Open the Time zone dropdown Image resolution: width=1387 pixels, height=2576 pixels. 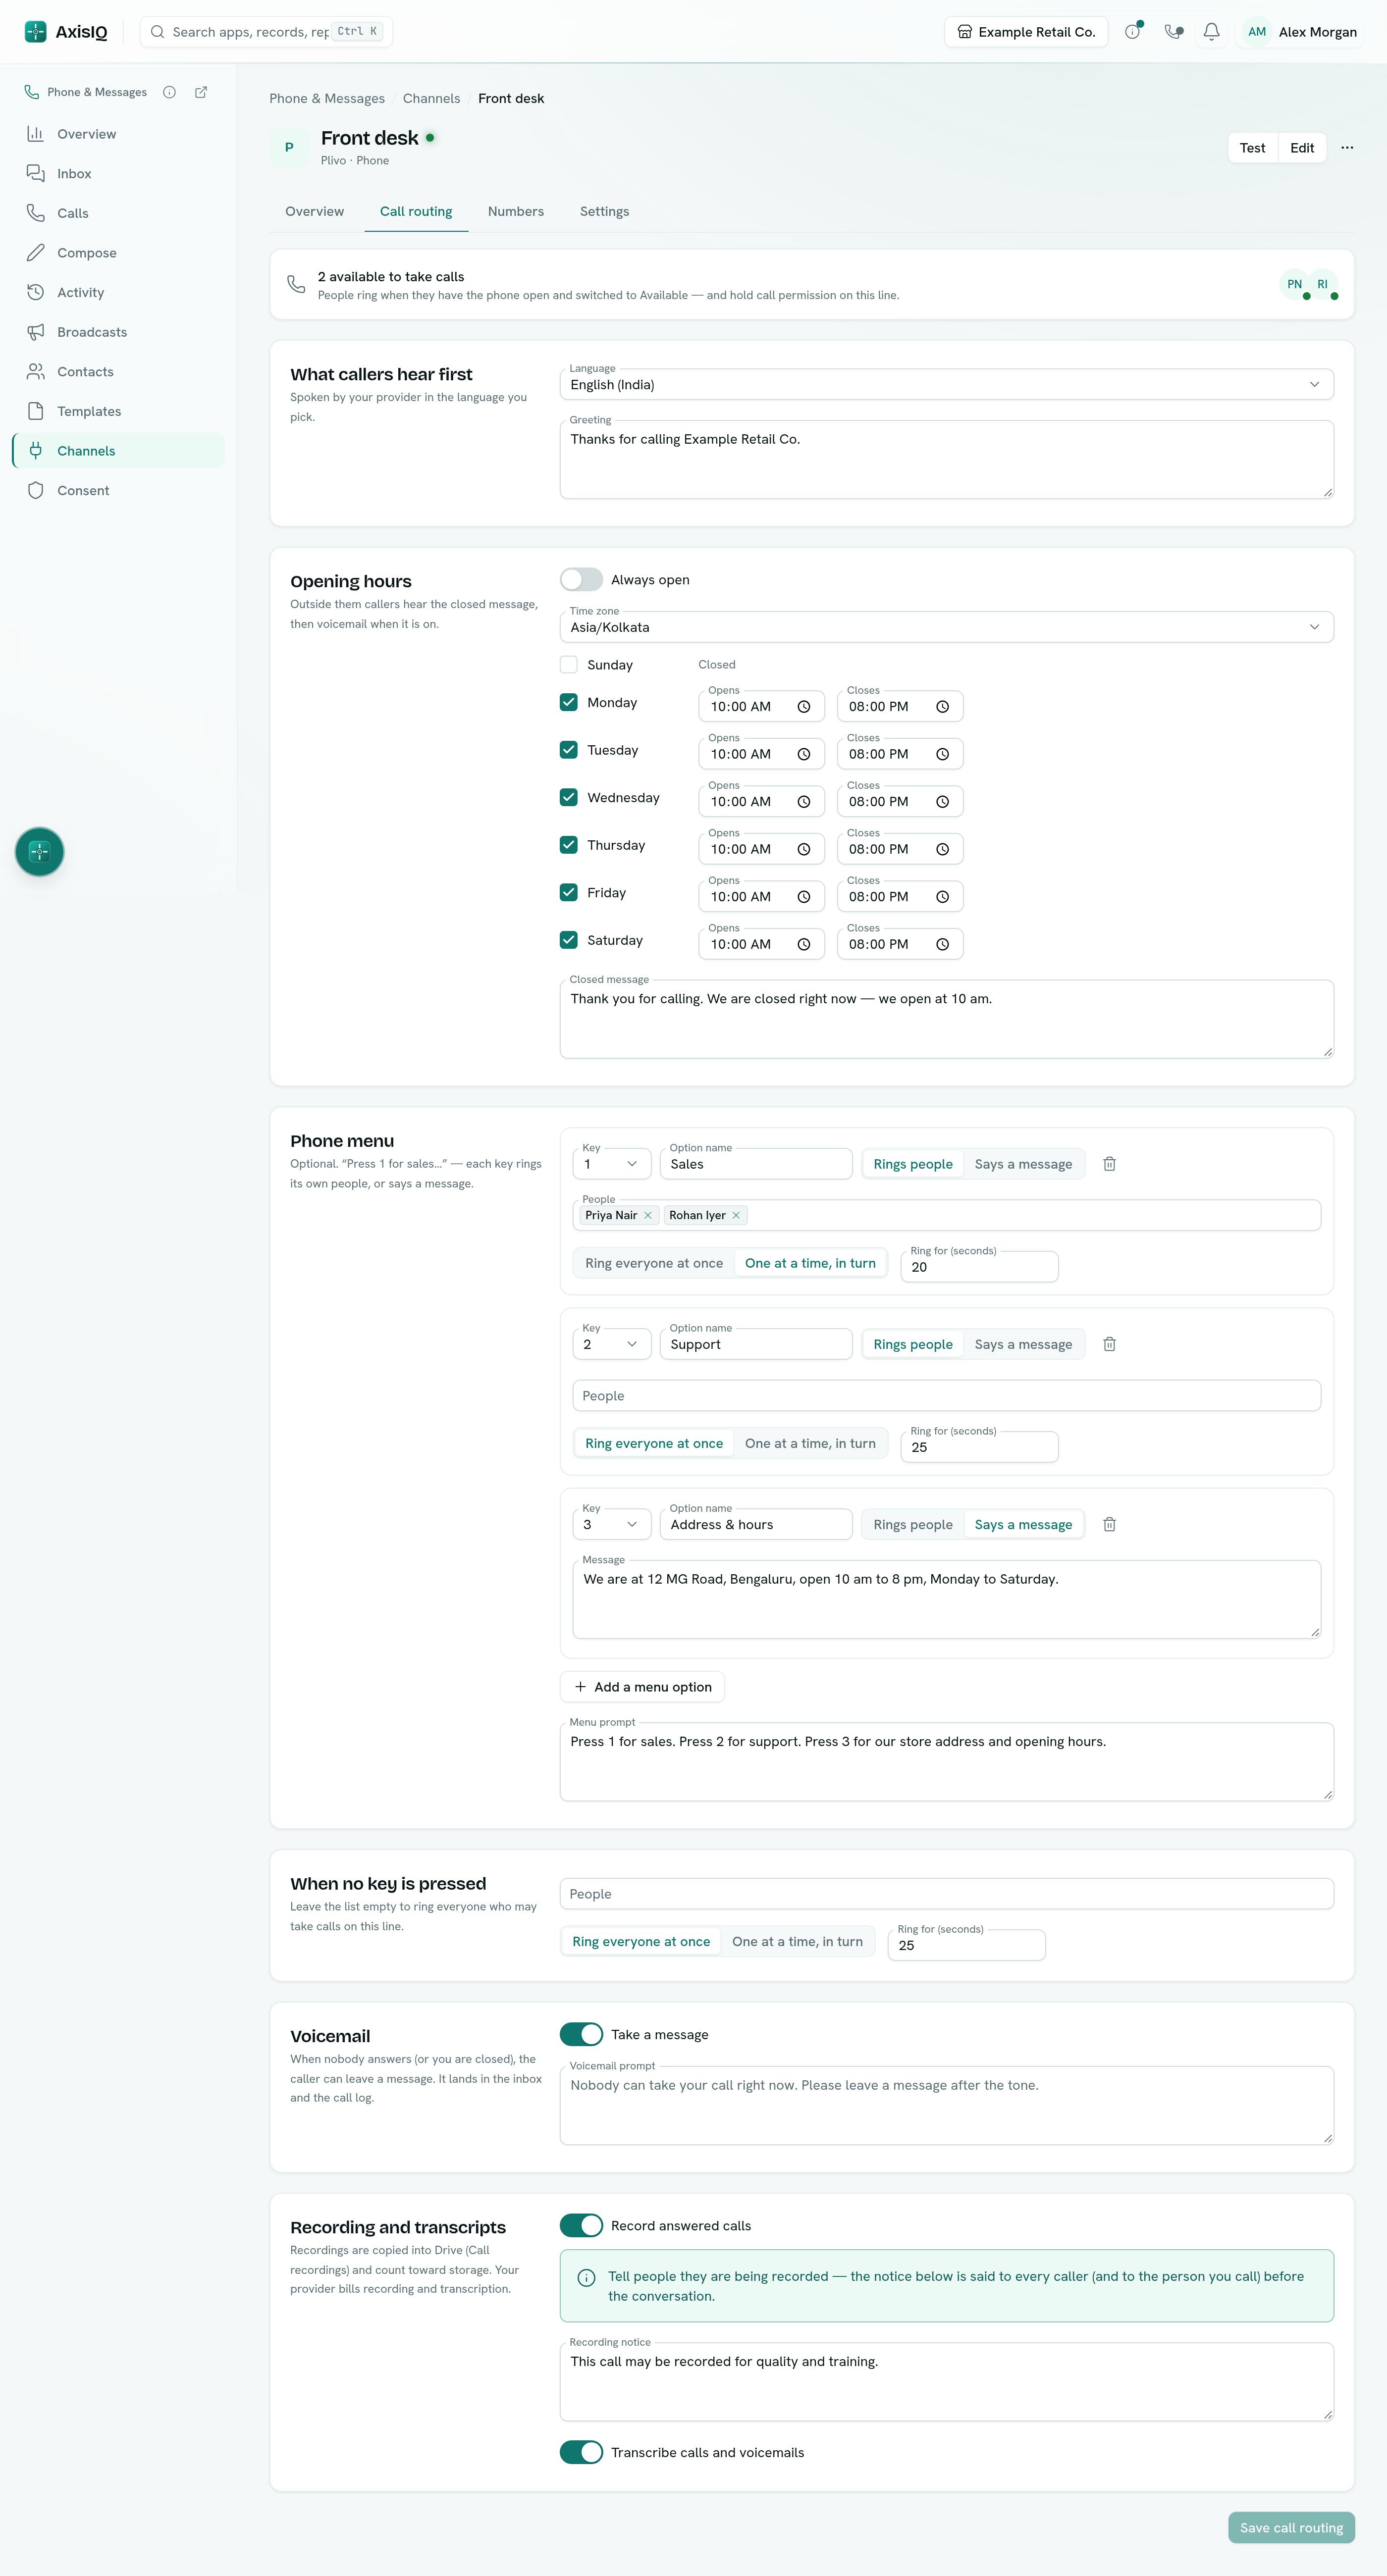pyautogui.click(x=946, y=627)
